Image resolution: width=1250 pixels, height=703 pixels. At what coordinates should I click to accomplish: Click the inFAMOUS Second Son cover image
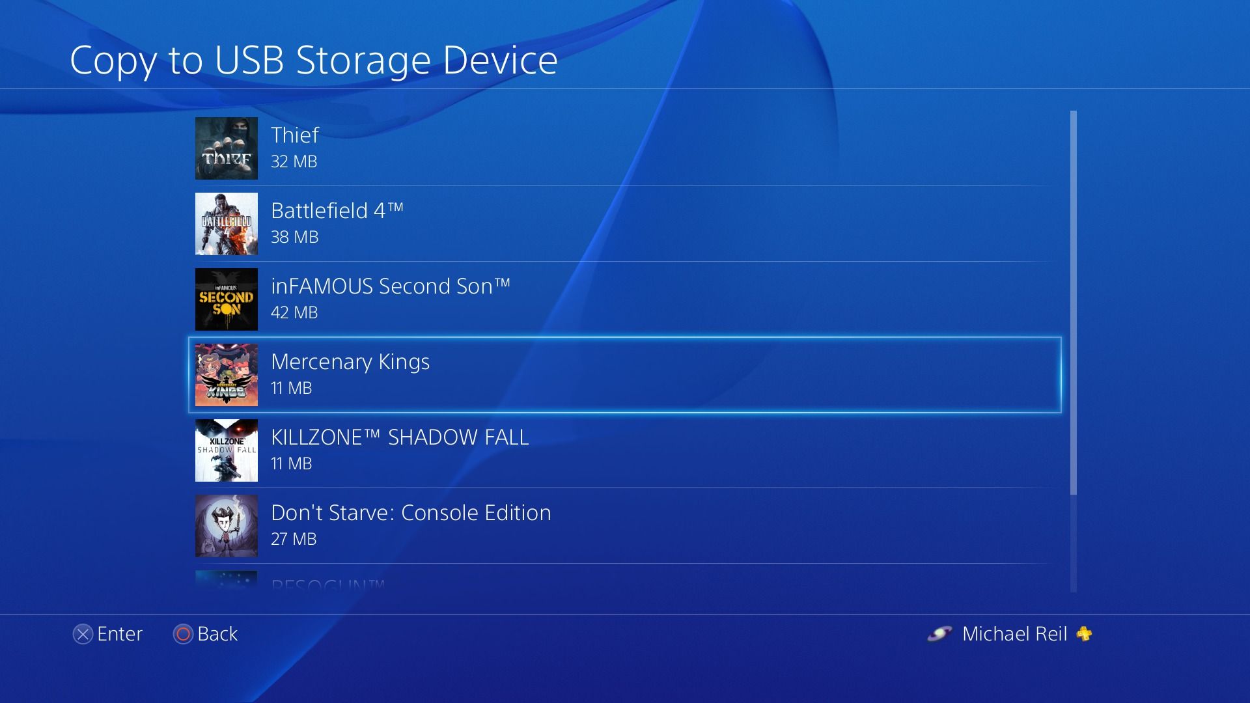(226, 299)
